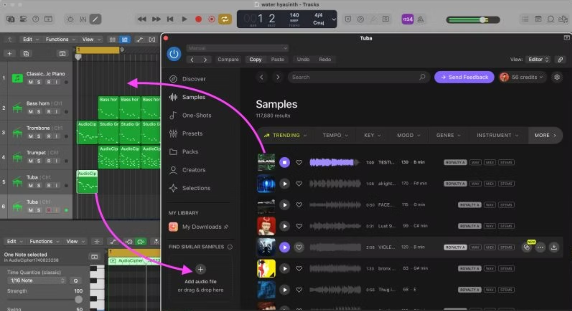The height and width of the screenshot is (311, 572).
Task: Toggle the yellow Cycle loop button
Action: click(225, 19)
